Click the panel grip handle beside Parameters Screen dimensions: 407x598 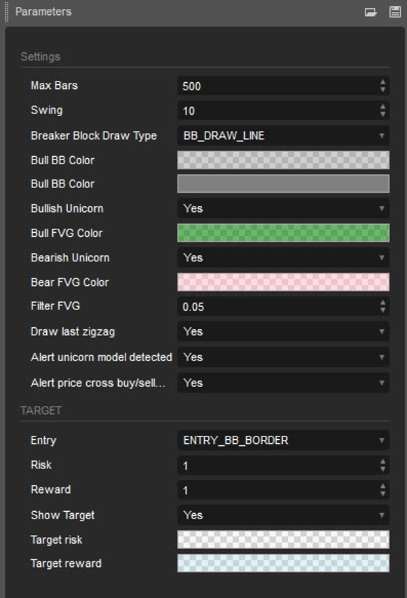(7, 12)
